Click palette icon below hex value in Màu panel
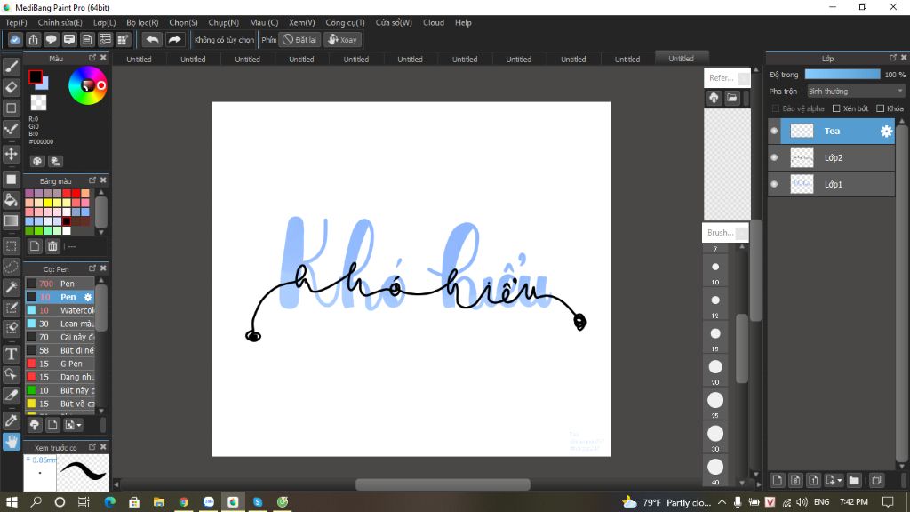 (x=37, y=162)
